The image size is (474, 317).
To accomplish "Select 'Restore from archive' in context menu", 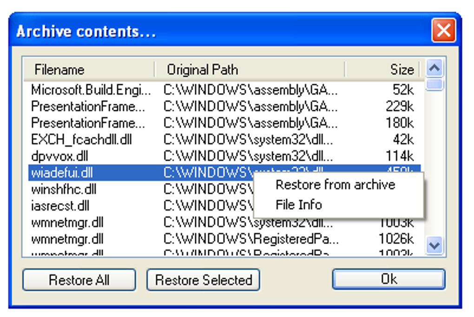I will [335, 185].
